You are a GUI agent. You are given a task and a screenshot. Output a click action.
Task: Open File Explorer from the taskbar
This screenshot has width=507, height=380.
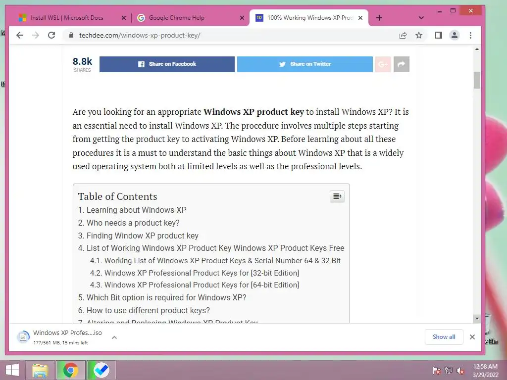pos(40,370)
